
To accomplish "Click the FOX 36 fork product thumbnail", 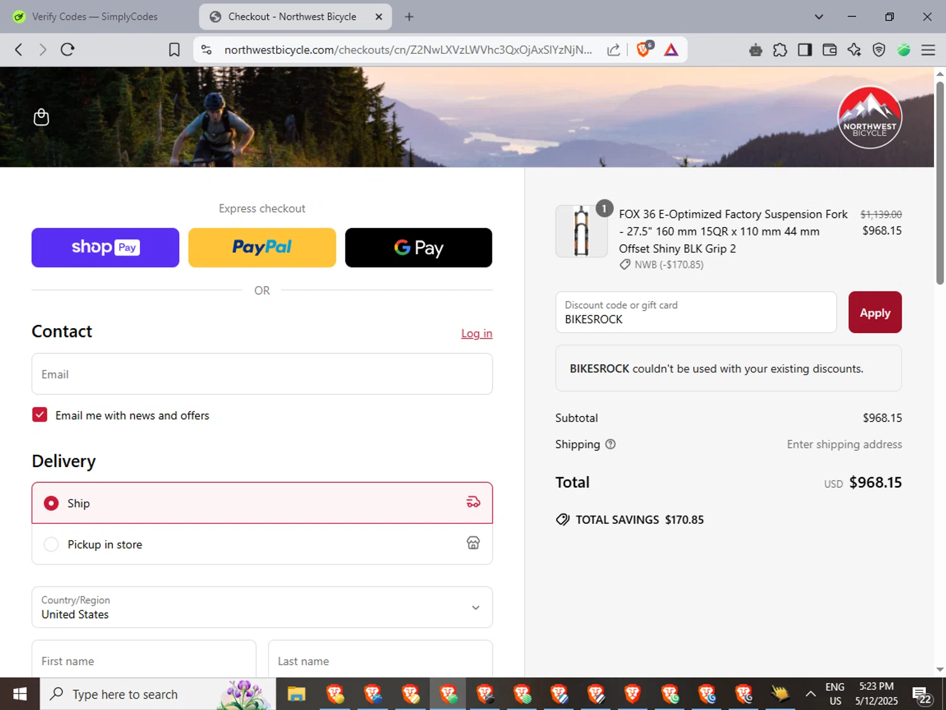I will 581,231.
